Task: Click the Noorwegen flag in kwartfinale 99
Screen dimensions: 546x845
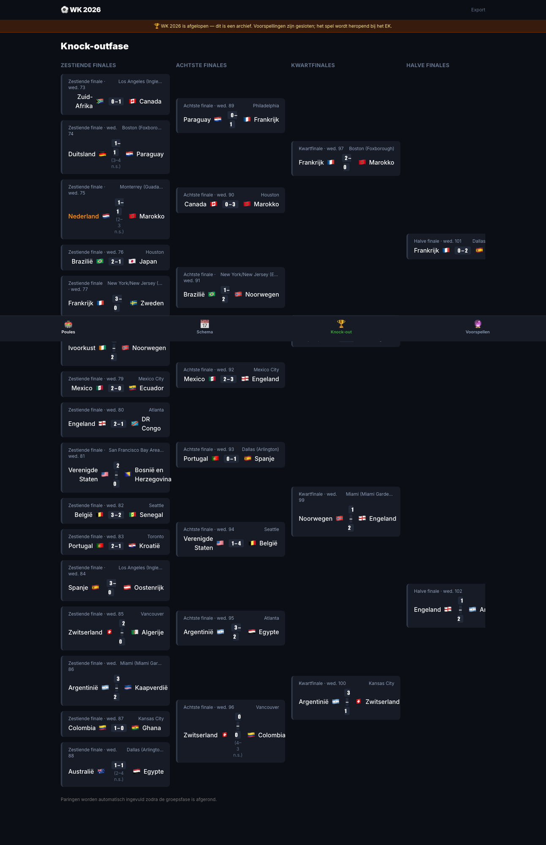Action: [x=340, y=518]
